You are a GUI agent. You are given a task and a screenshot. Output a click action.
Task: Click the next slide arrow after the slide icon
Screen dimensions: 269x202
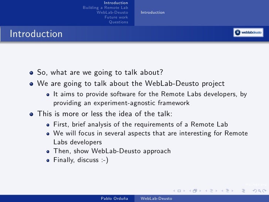tap(184, 191)
